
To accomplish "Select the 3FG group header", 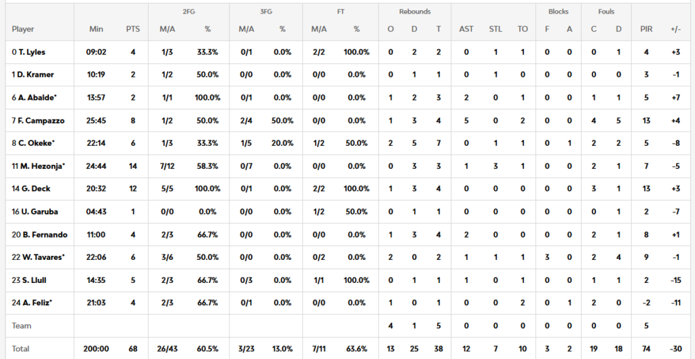I will (265, 12).
